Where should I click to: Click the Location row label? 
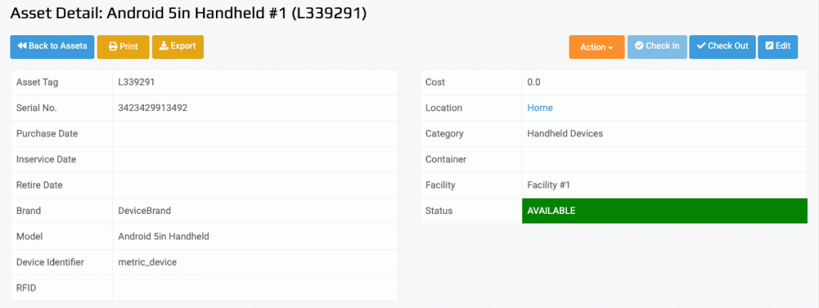(x=444, y=108)
